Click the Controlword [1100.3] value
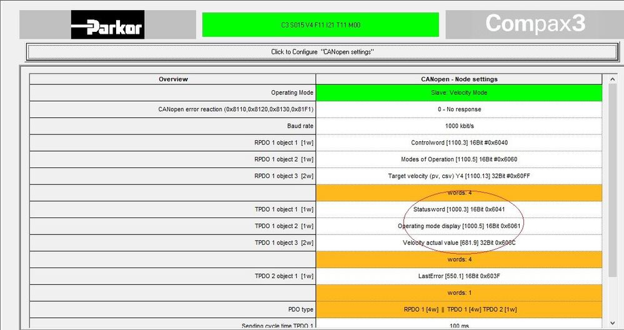 tap(459, 142)
